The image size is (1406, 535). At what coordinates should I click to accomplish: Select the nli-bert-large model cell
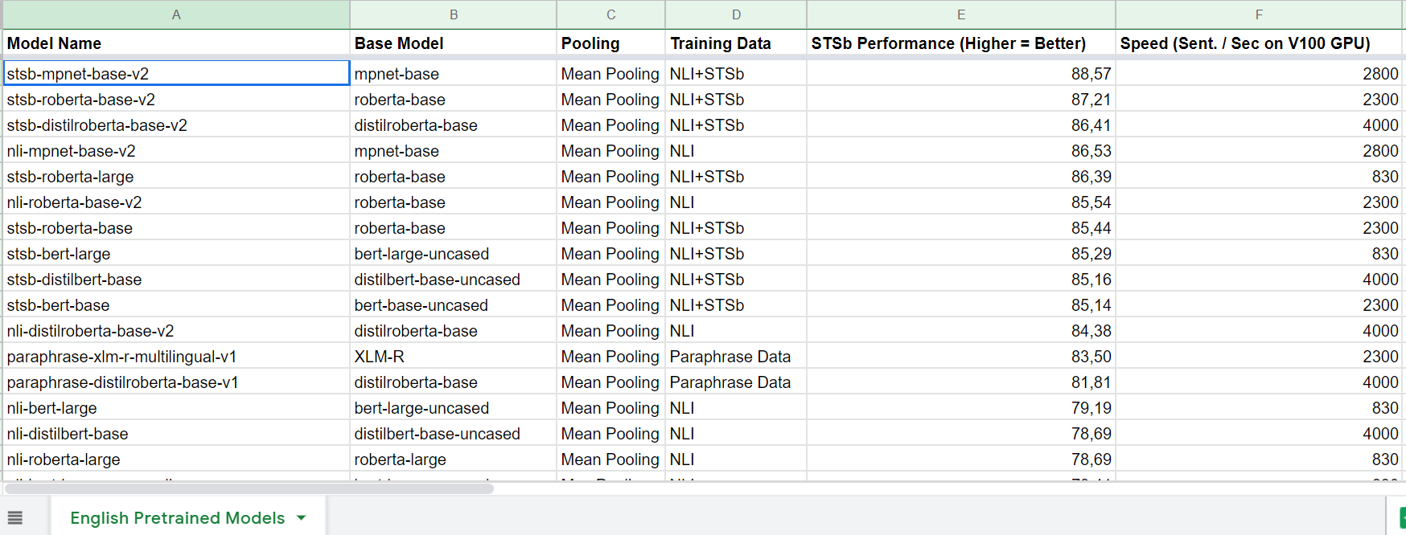pos(176,408)
